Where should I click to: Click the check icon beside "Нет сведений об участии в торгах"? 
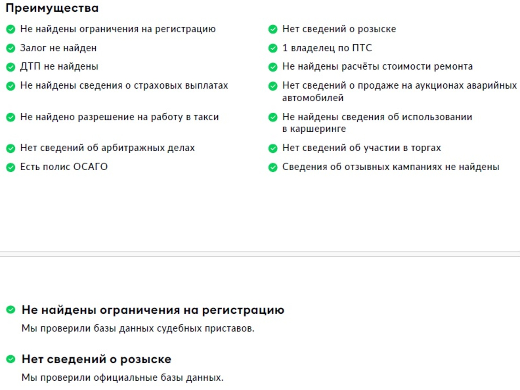click(x=273, y=148)
